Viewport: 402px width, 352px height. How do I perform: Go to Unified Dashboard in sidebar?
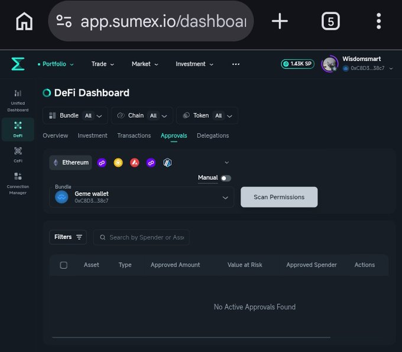[x=18, y=101]
